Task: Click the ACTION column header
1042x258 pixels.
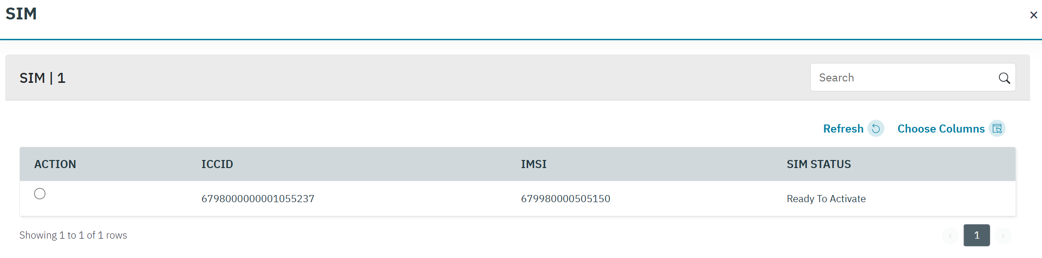Action: coord(55,164)
